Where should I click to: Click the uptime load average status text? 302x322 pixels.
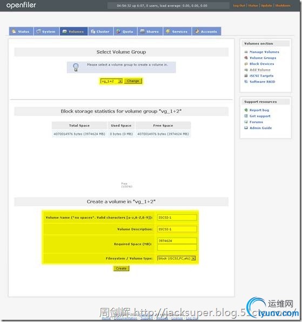(162, 5)
